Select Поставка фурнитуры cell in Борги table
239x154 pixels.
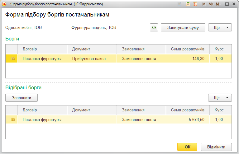click(x=42, y=58)
